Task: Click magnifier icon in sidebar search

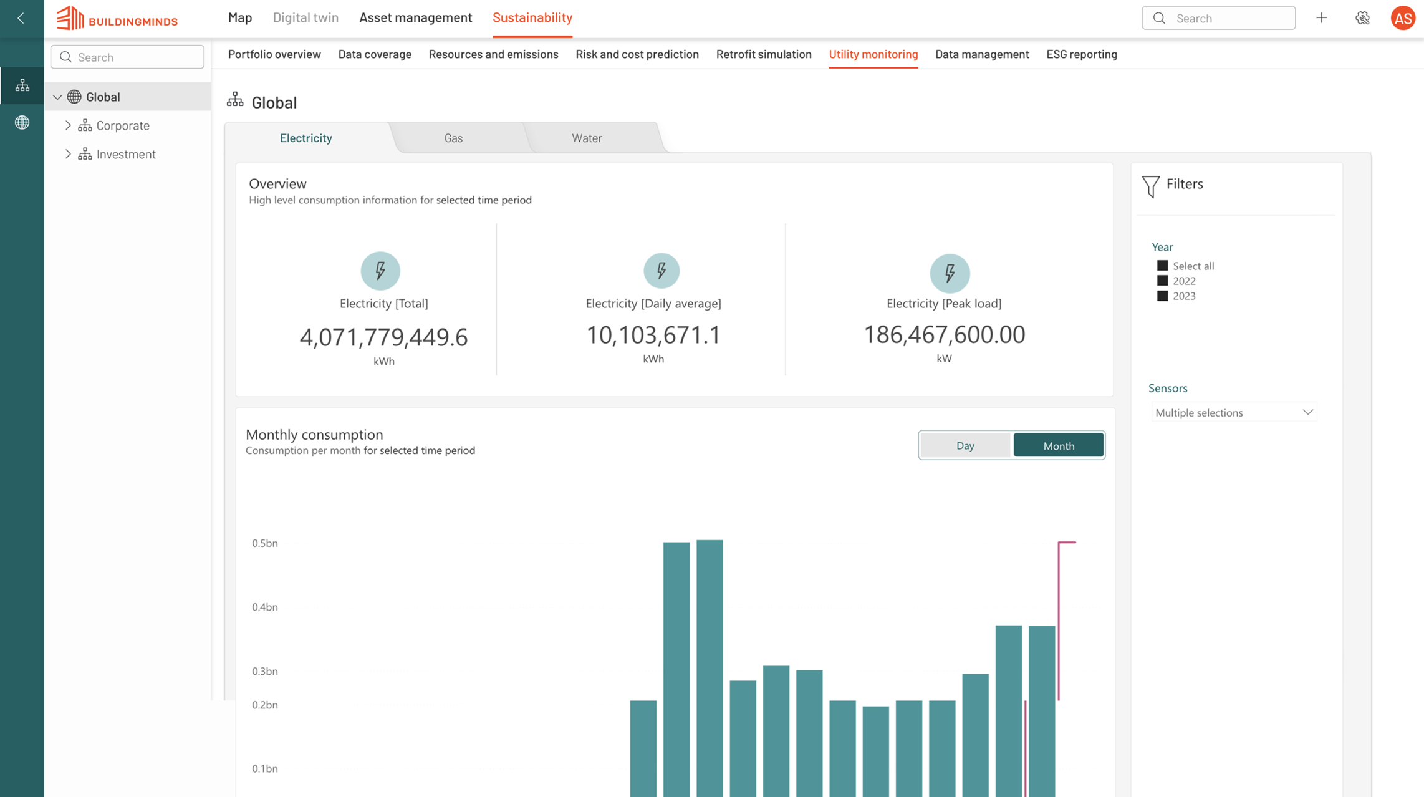Action: (x=65, y=57)
